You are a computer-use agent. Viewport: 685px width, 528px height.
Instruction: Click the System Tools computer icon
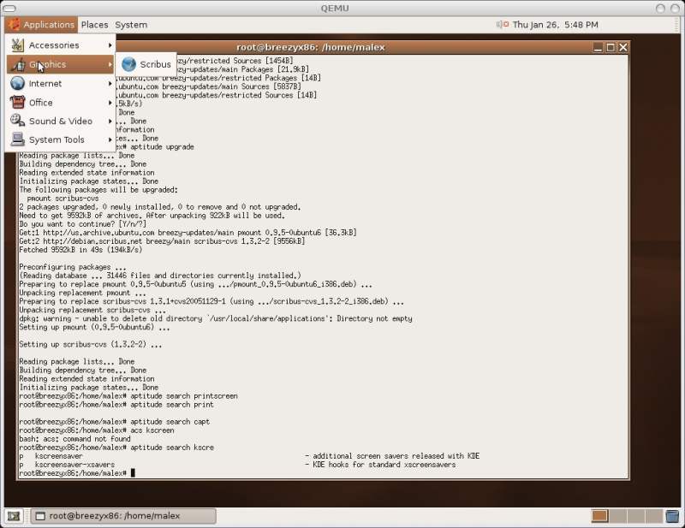[17, 139]
